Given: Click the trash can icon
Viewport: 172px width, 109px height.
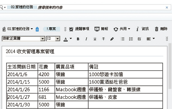Looking at the screenshot, I should (x=157, y=29).
